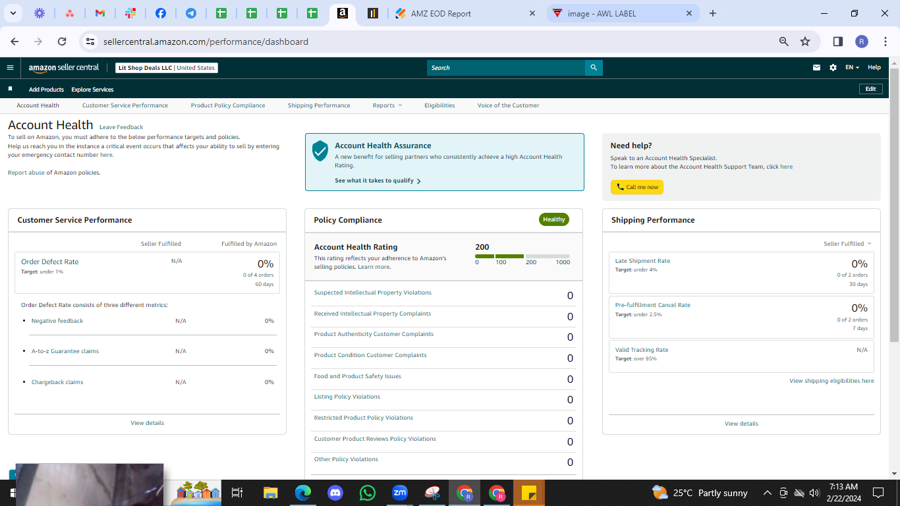
Task: View details under Customer Service Performance
Action: coord(147,423)
